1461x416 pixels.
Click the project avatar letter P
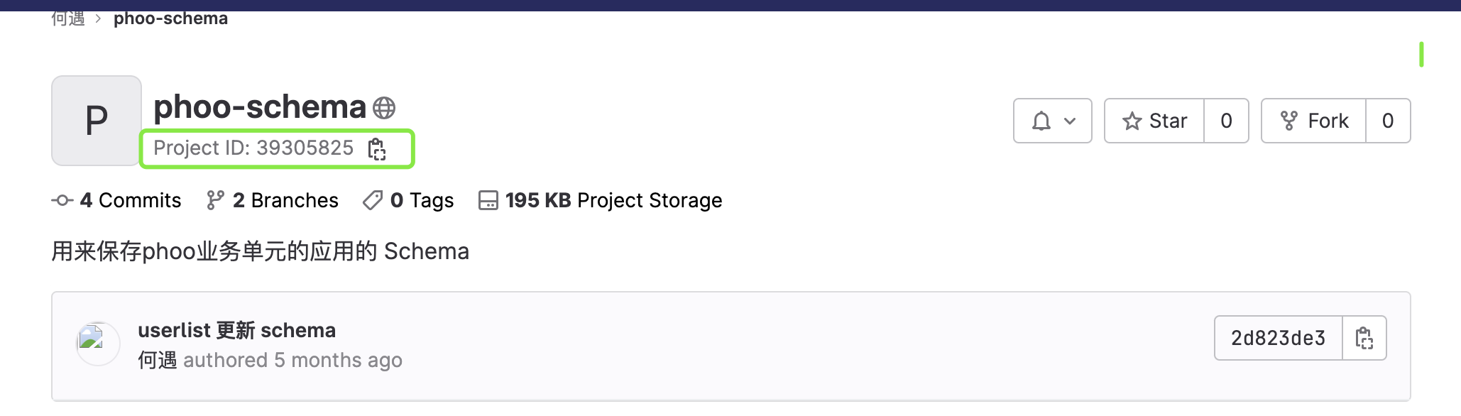click(97, 121)
